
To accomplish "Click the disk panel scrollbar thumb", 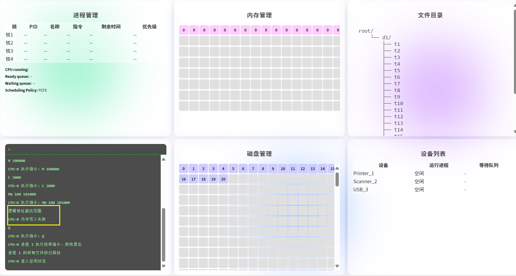I will (x=337, y=179).
